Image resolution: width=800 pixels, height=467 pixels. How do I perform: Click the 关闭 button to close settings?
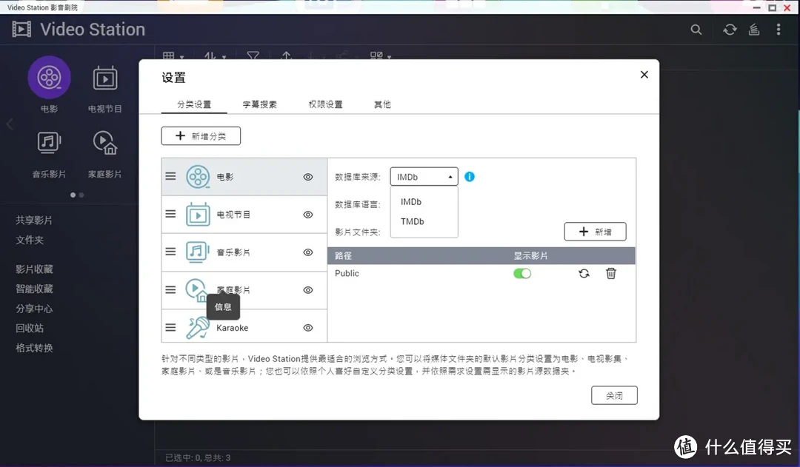[614, 396]
